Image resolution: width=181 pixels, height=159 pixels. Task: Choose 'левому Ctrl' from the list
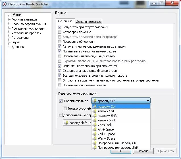pos(121,111)
